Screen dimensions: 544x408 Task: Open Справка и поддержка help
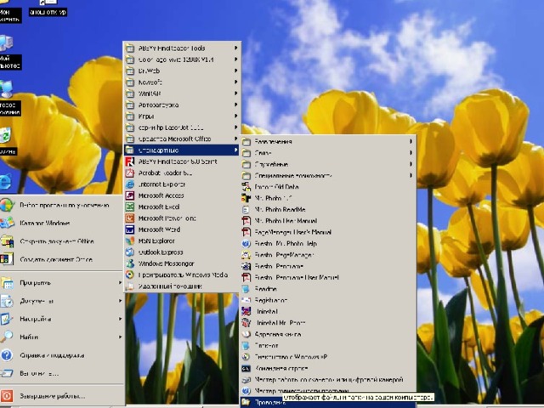pos(62,355)
